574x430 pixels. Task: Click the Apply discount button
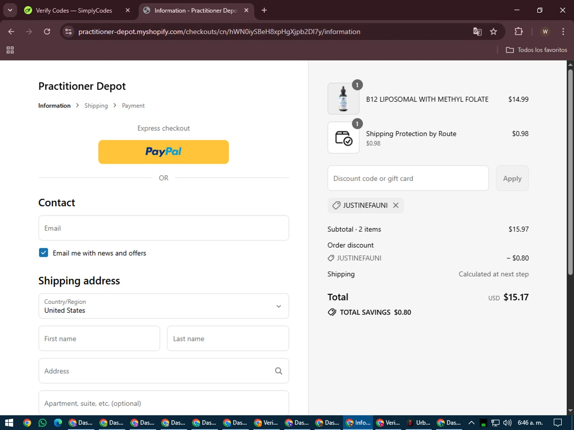coord(512,178)
